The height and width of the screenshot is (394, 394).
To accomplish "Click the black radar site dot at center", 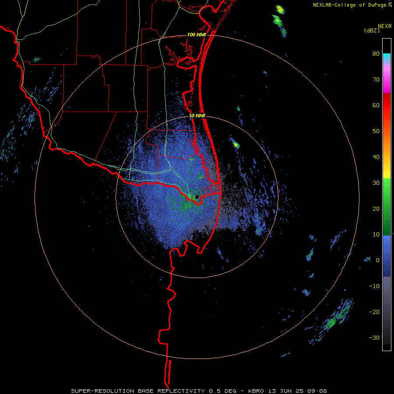I will click(197, 197).
